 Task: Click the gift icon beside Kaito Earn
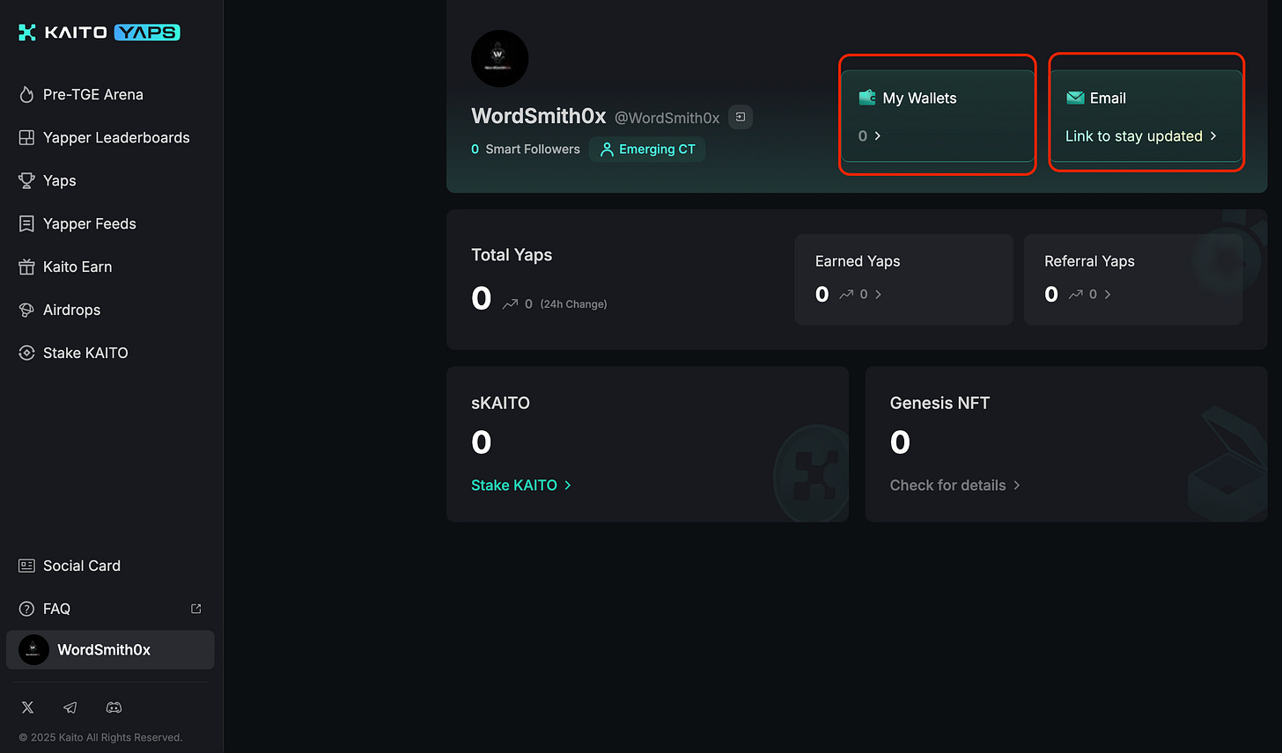tap(26, 267)
